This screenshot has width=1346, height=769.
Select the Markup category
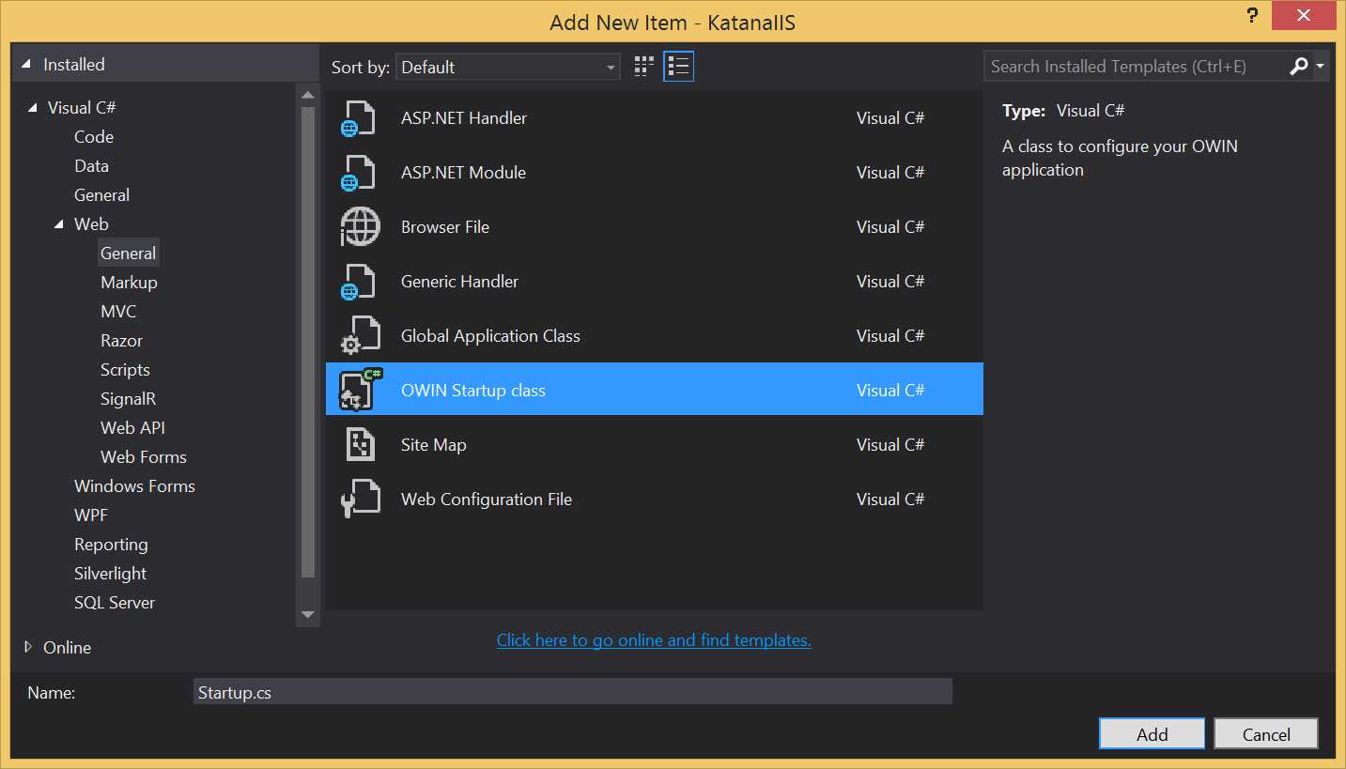click(129, 283)
